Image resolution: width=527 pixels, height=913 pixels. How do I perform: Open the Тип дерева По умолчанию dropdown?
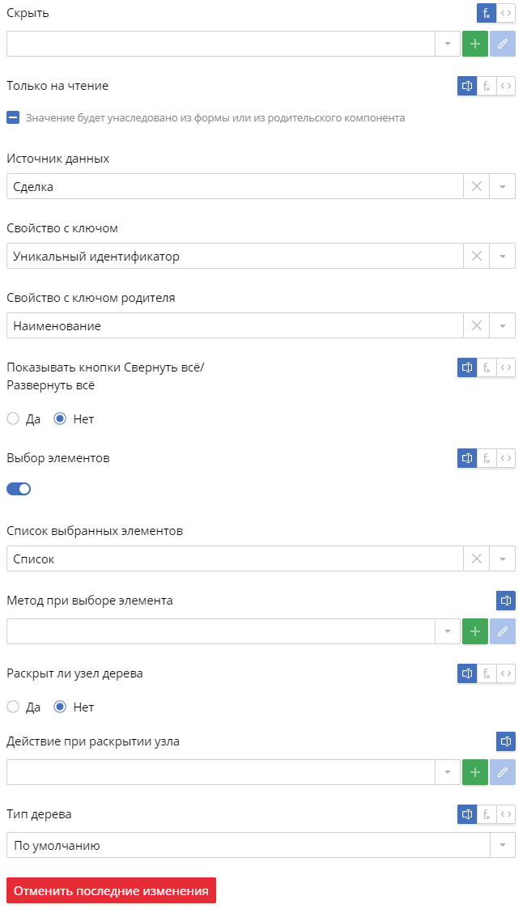tap(503, 846)
